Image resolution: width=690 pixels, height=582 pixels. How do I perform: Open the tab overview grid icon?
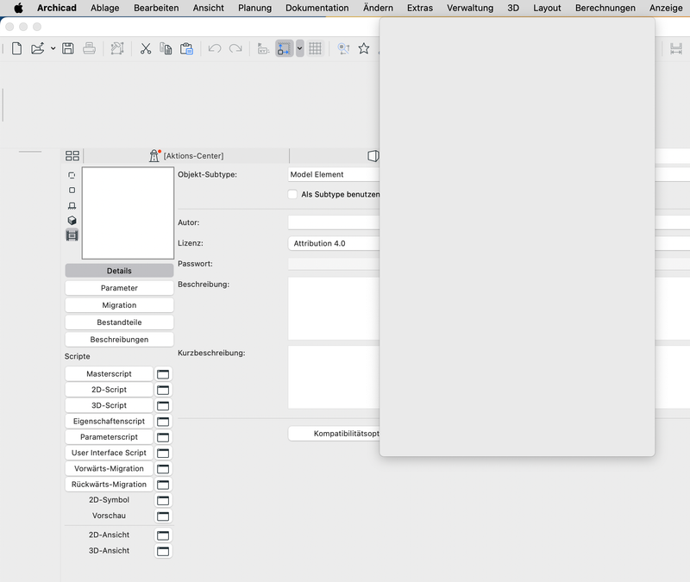coord(72,156)
